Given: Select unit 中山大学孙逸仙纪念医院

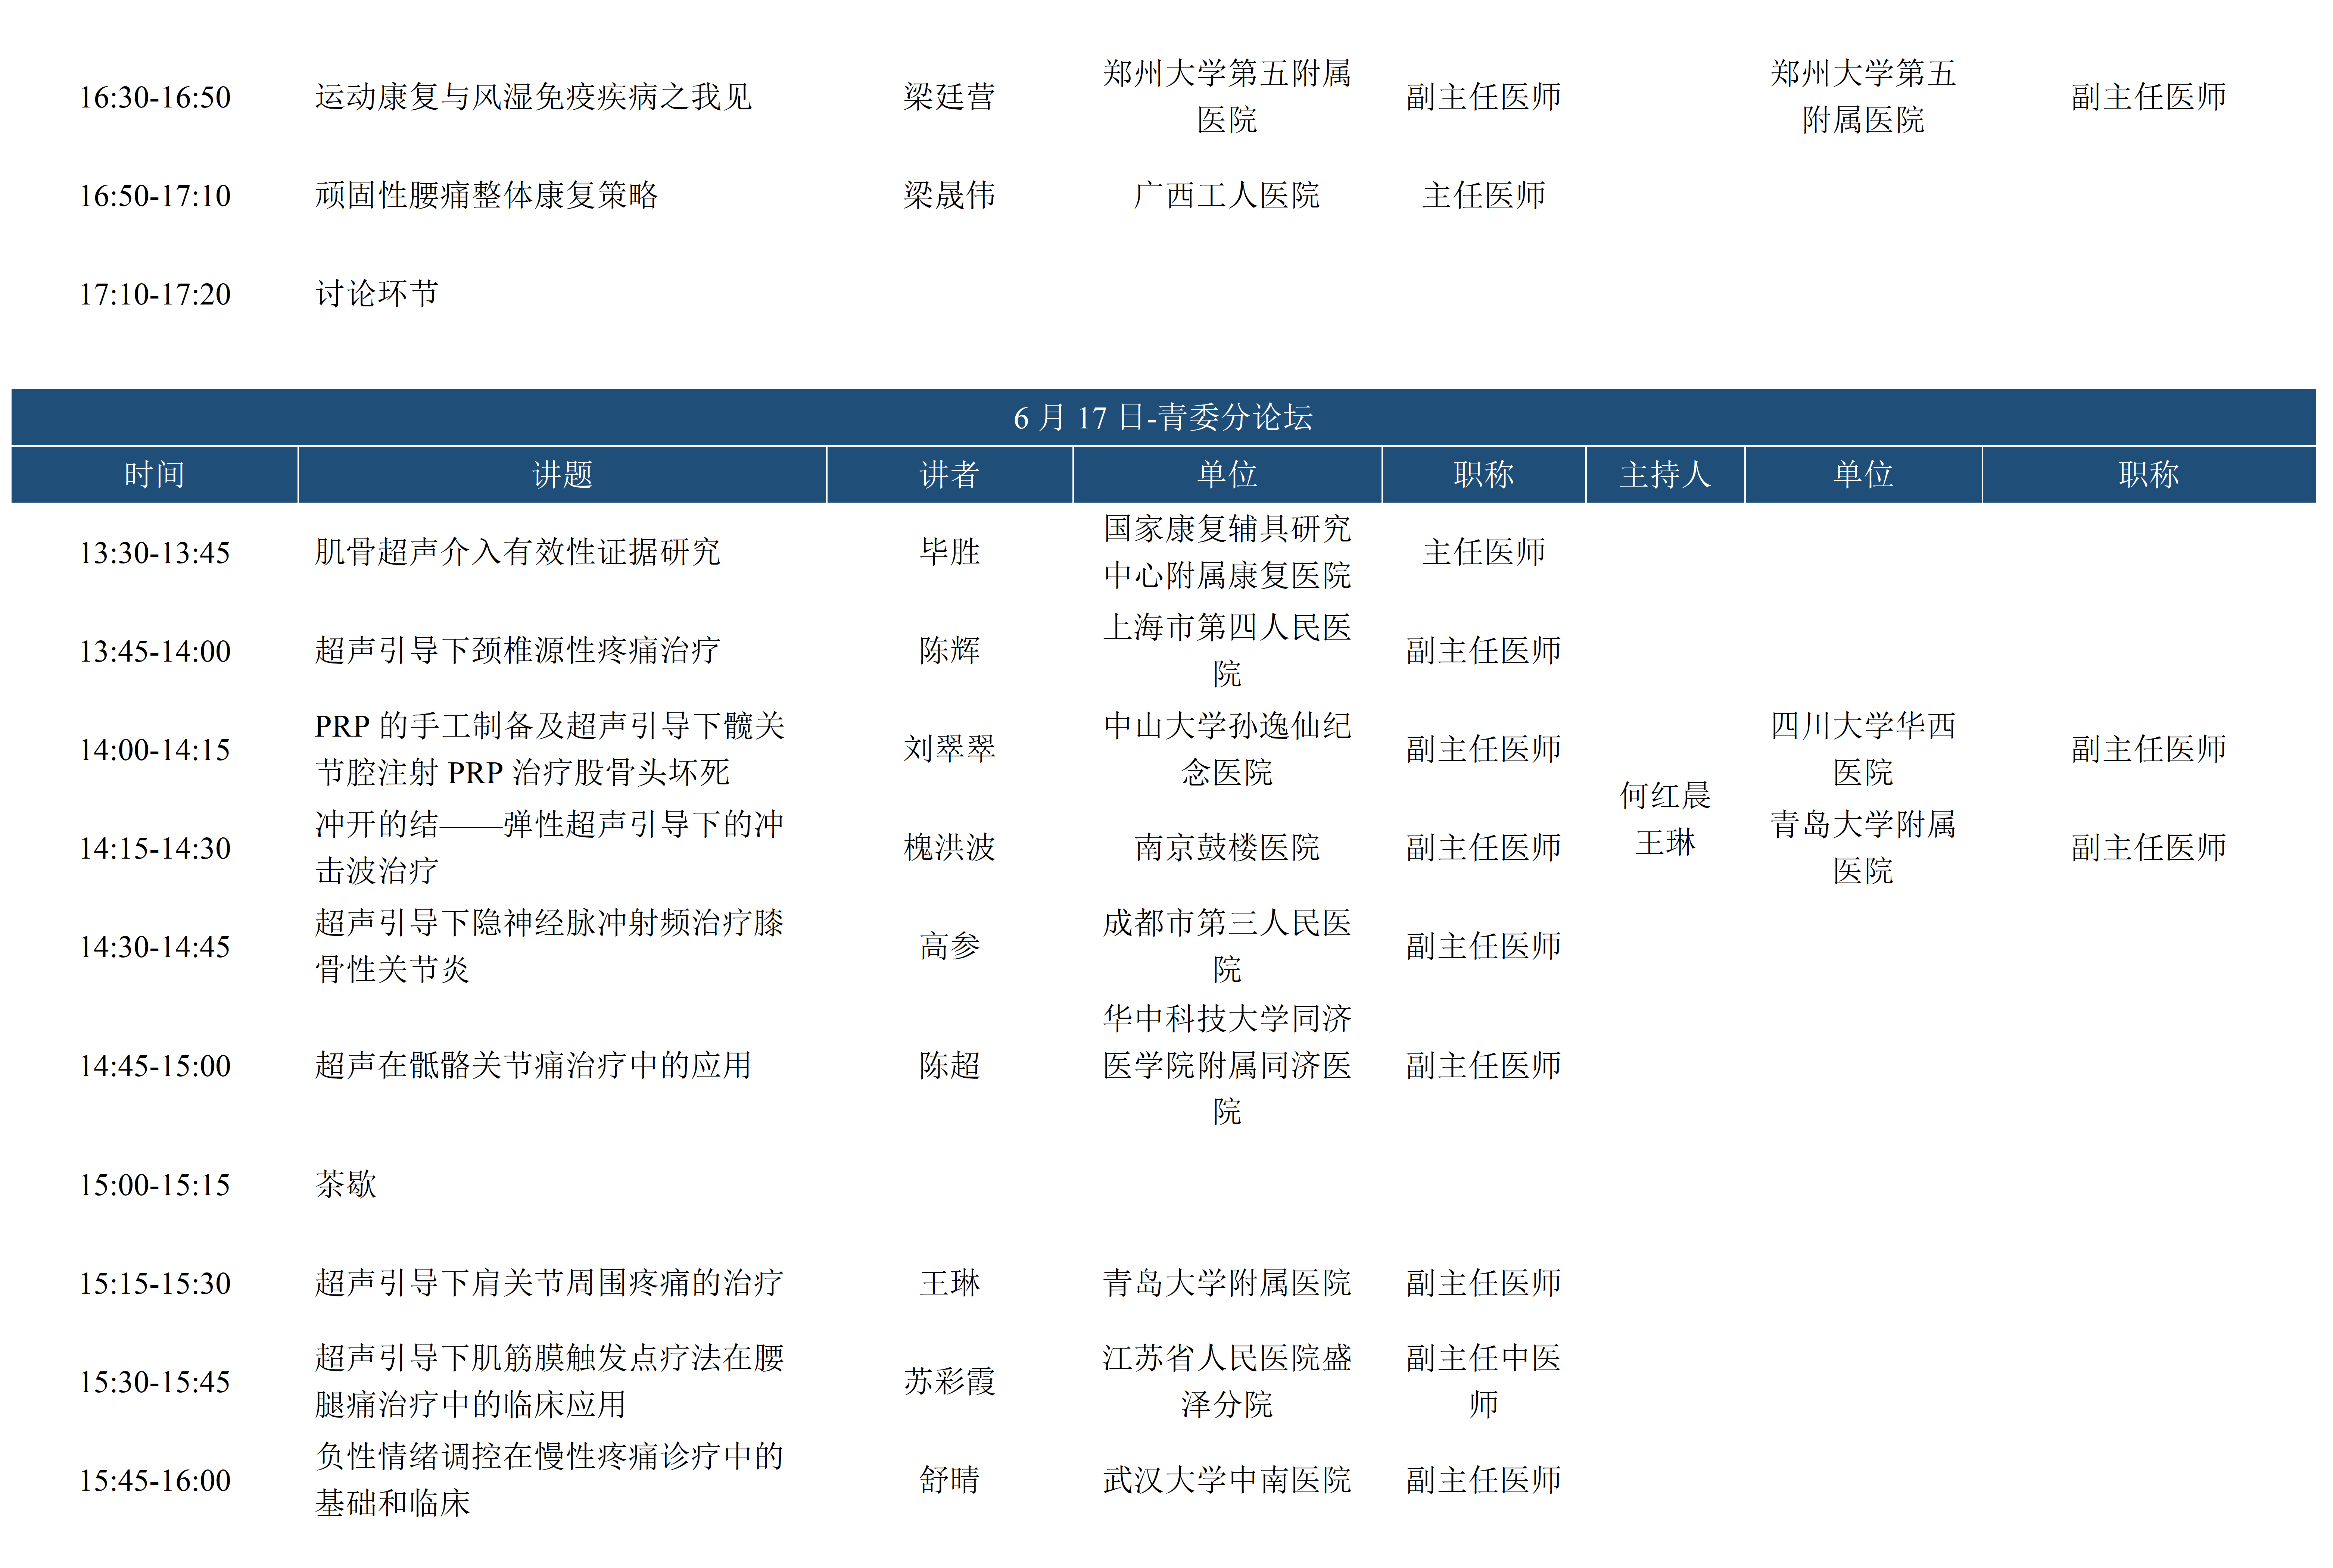Looking at the screenshot, I should (1227, 748).
